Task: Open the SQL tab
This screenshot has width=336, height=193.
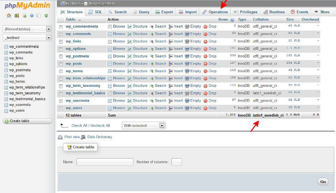Action: click(95, 12)
